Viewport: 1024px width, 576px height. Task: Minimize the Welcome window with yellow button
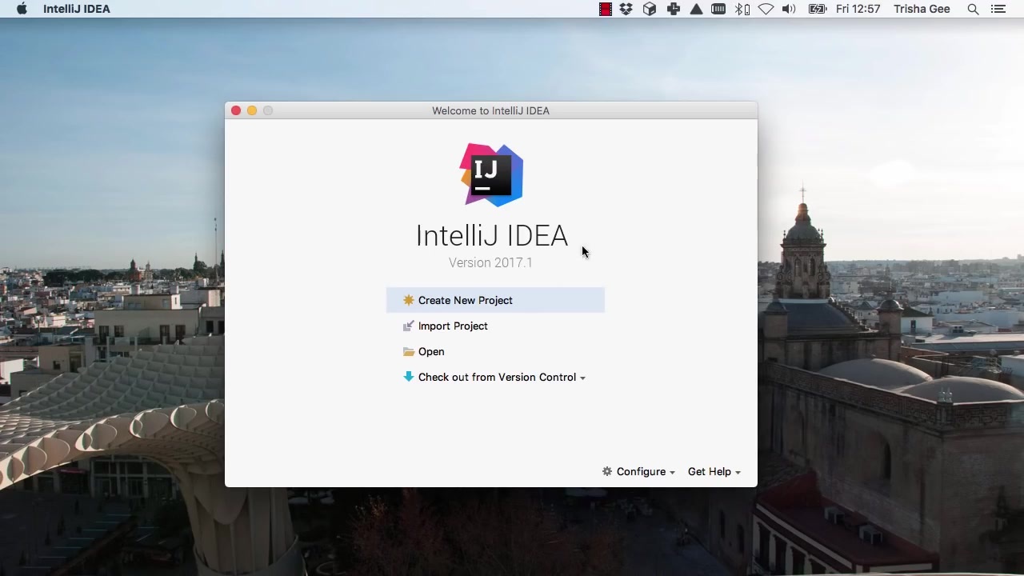252,110
